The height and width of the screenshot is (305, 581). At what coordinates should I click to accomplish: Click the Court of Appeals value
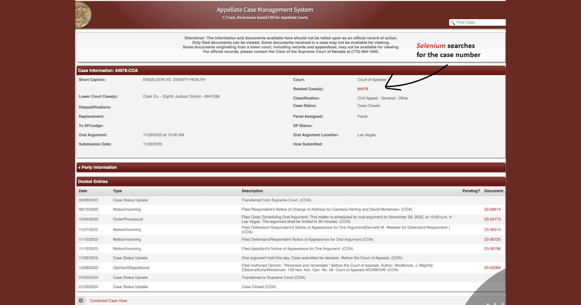(372, 79)
